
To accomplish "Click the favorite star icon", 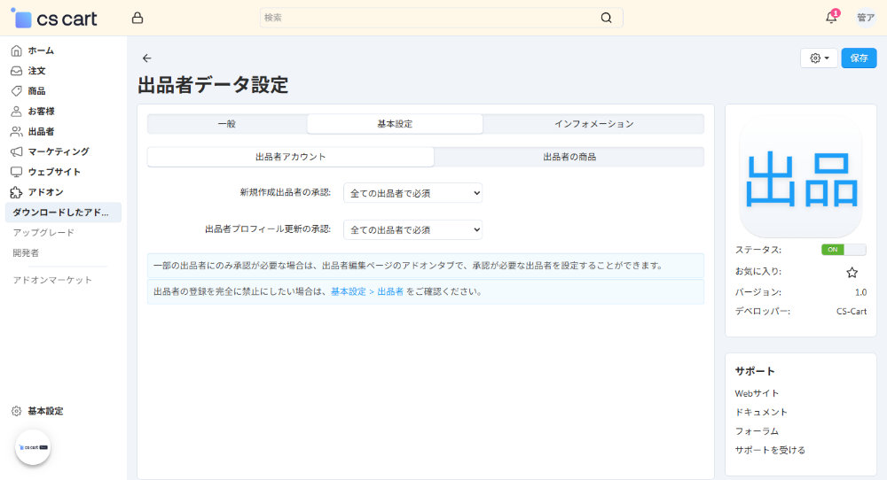I will tap(852, 273).
